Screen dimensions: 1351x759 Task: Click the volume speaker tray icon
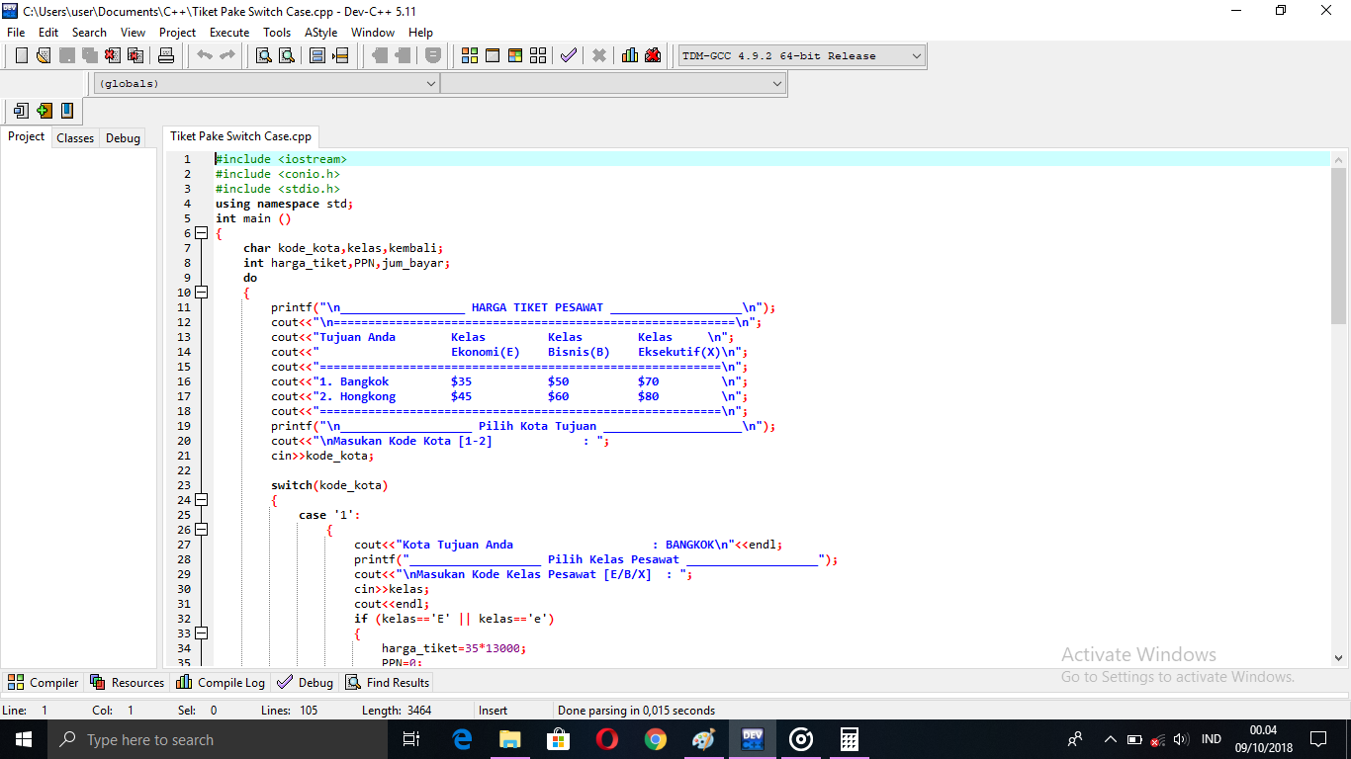pyautogui.click(x=1180, y=739)
